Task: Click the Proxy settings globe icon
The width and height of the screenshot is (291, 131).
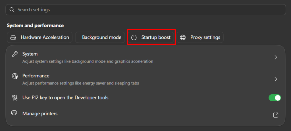Action: tap(183, 38)
